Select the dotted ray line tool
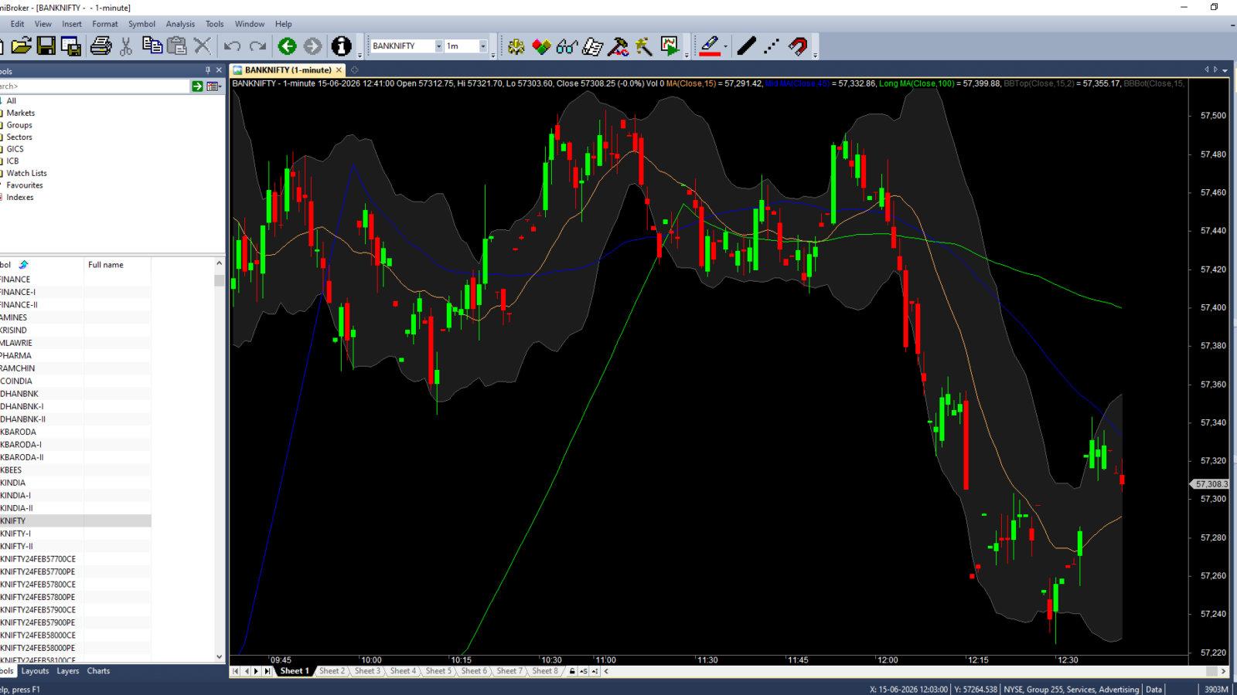Screen dimensions: 1237x695 772,46
